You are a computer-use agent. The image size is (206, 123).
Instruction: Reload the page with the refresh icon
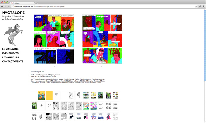click(x=9, y=6)
